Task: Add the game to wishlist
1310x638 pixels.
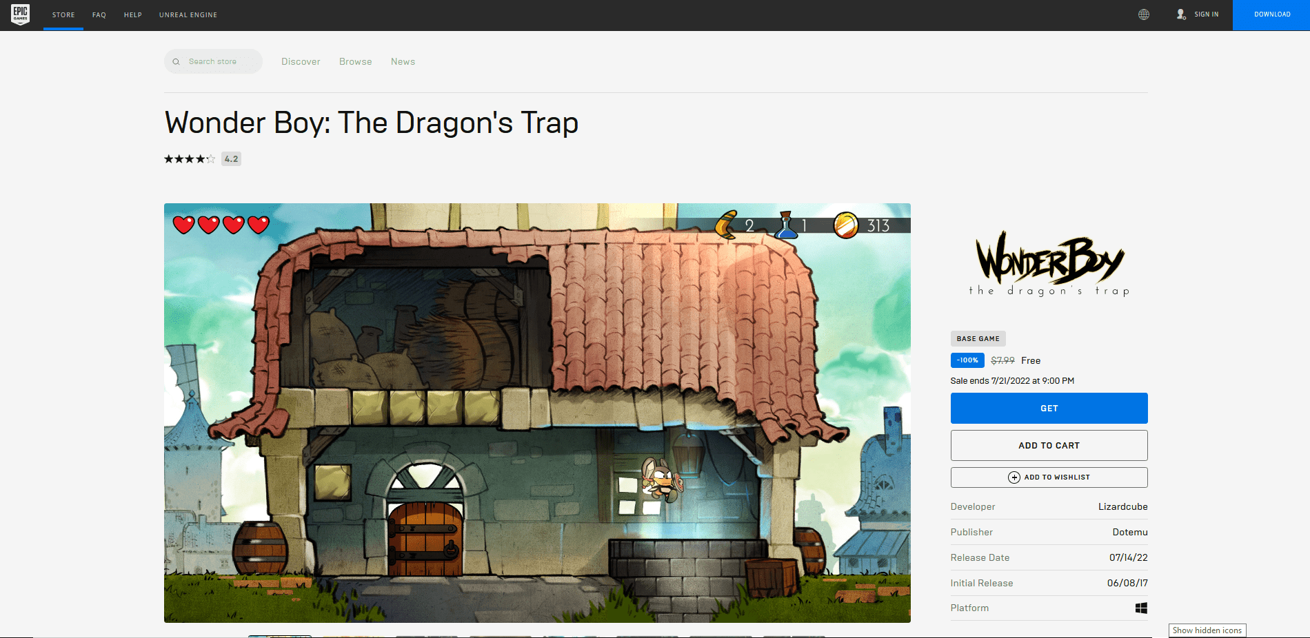Action: 1049,477
